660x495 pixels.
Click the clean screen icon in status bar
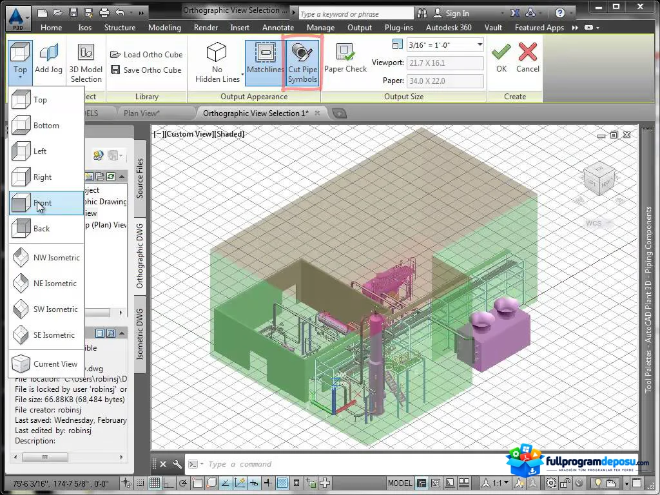(637, 483)
